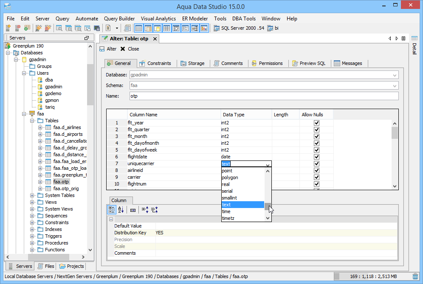Open the Detail side panel icon
This screenshot has height=284, width=423.
[415, 38]
